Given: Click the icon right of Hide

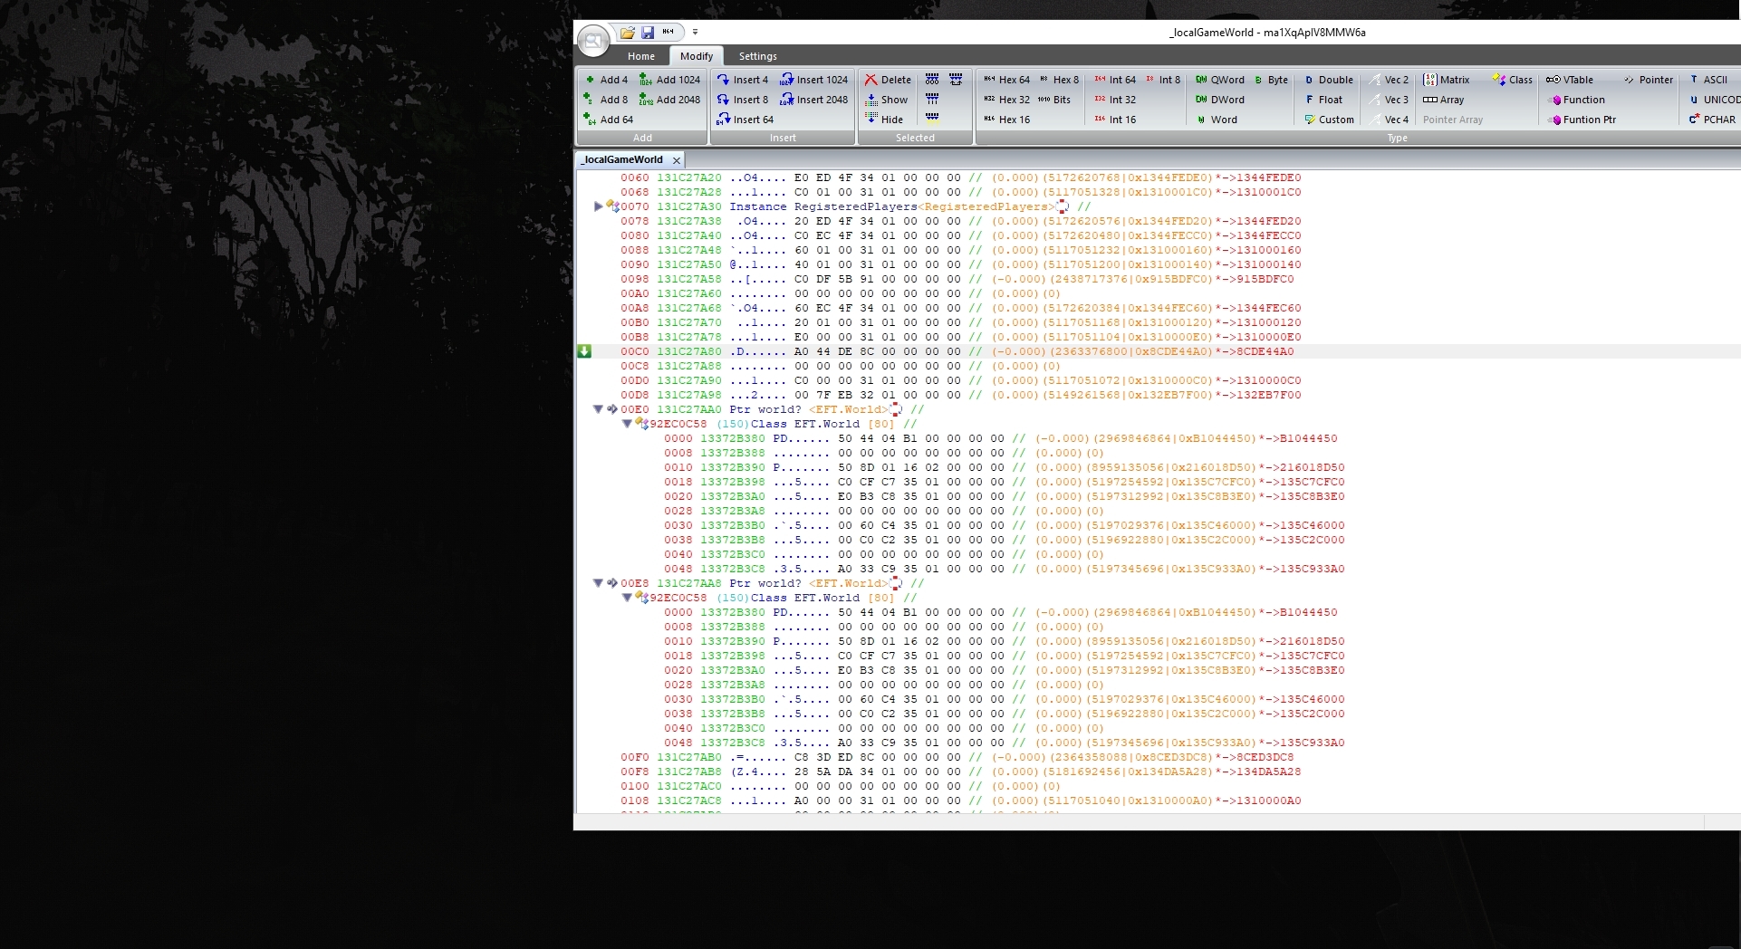Looking at the screenshot, I should [932, 119].
